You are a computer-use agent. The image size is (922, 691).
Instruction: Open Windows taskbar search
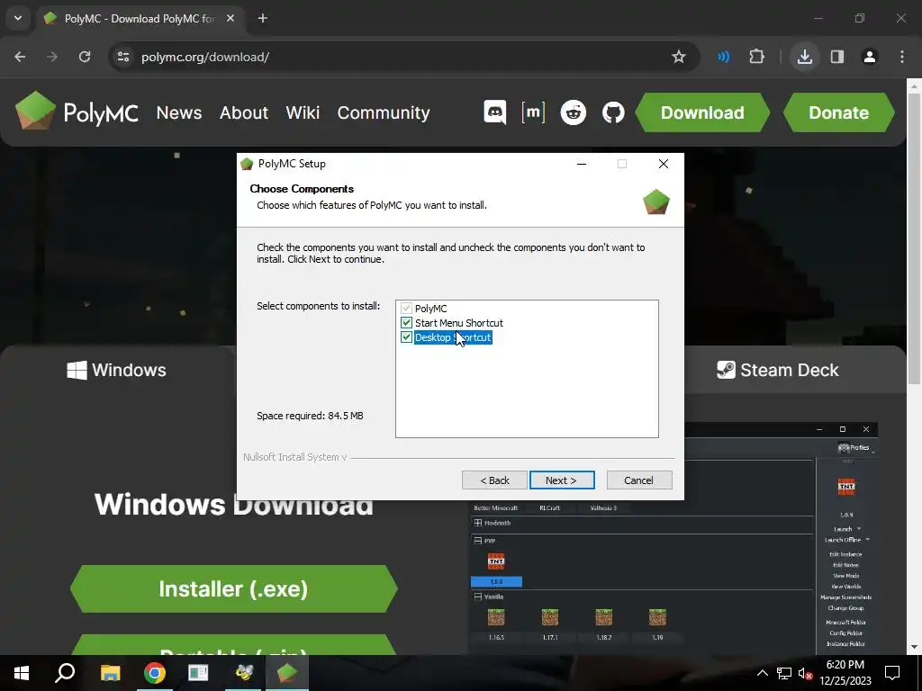pos(65,673)
